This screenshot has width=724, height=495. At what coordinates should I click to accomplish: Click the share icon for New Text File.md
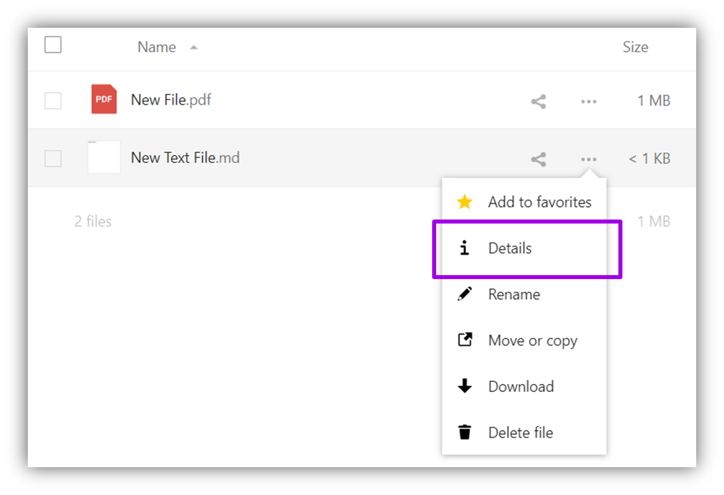(x=538, y=159)
